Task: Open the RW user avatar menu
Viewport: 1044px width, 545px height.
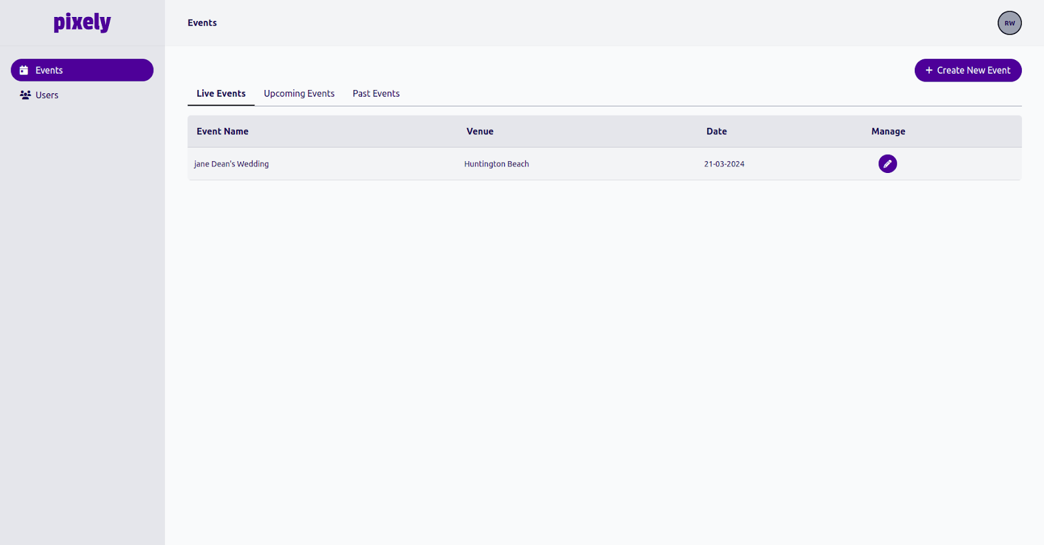Action: [1009, 23]
